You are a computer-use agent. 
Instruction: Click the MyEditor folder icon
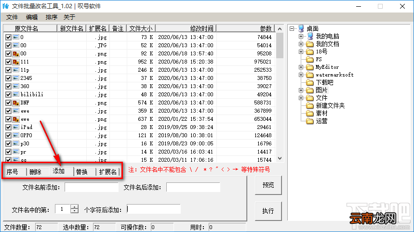click(x=310, y=67)
